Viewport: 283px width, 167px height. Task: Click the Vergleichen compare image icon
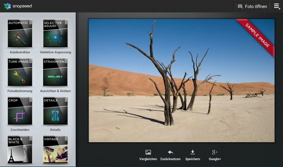click(x=148, y=153)
